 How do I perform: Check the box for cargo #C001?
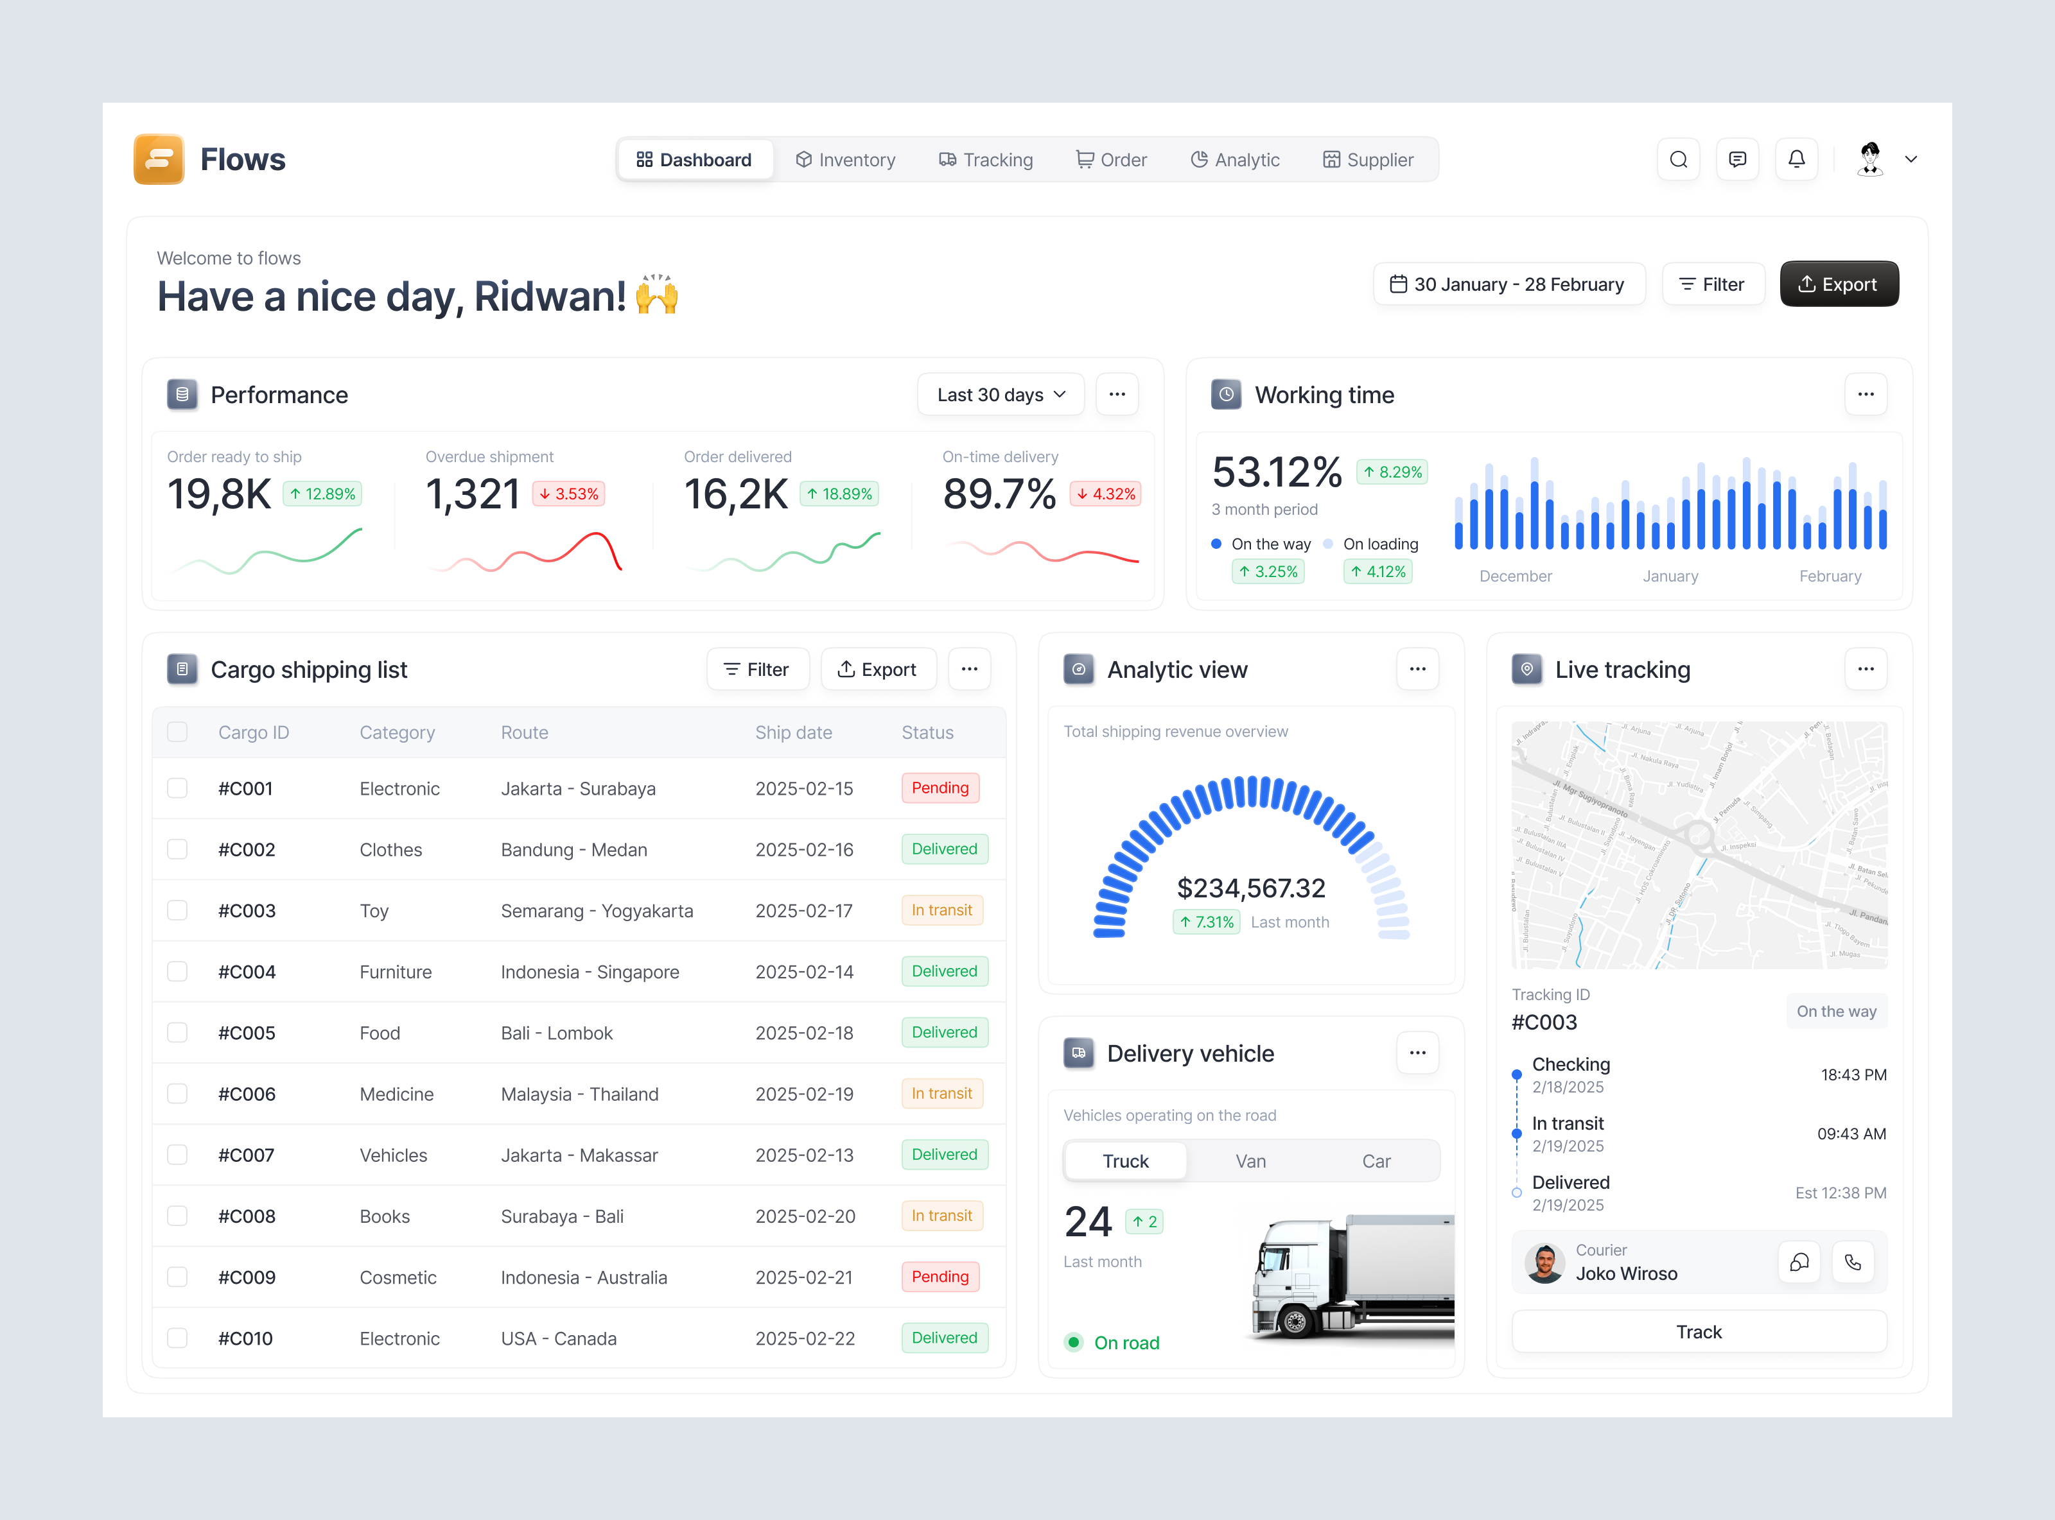coord(178,788)
